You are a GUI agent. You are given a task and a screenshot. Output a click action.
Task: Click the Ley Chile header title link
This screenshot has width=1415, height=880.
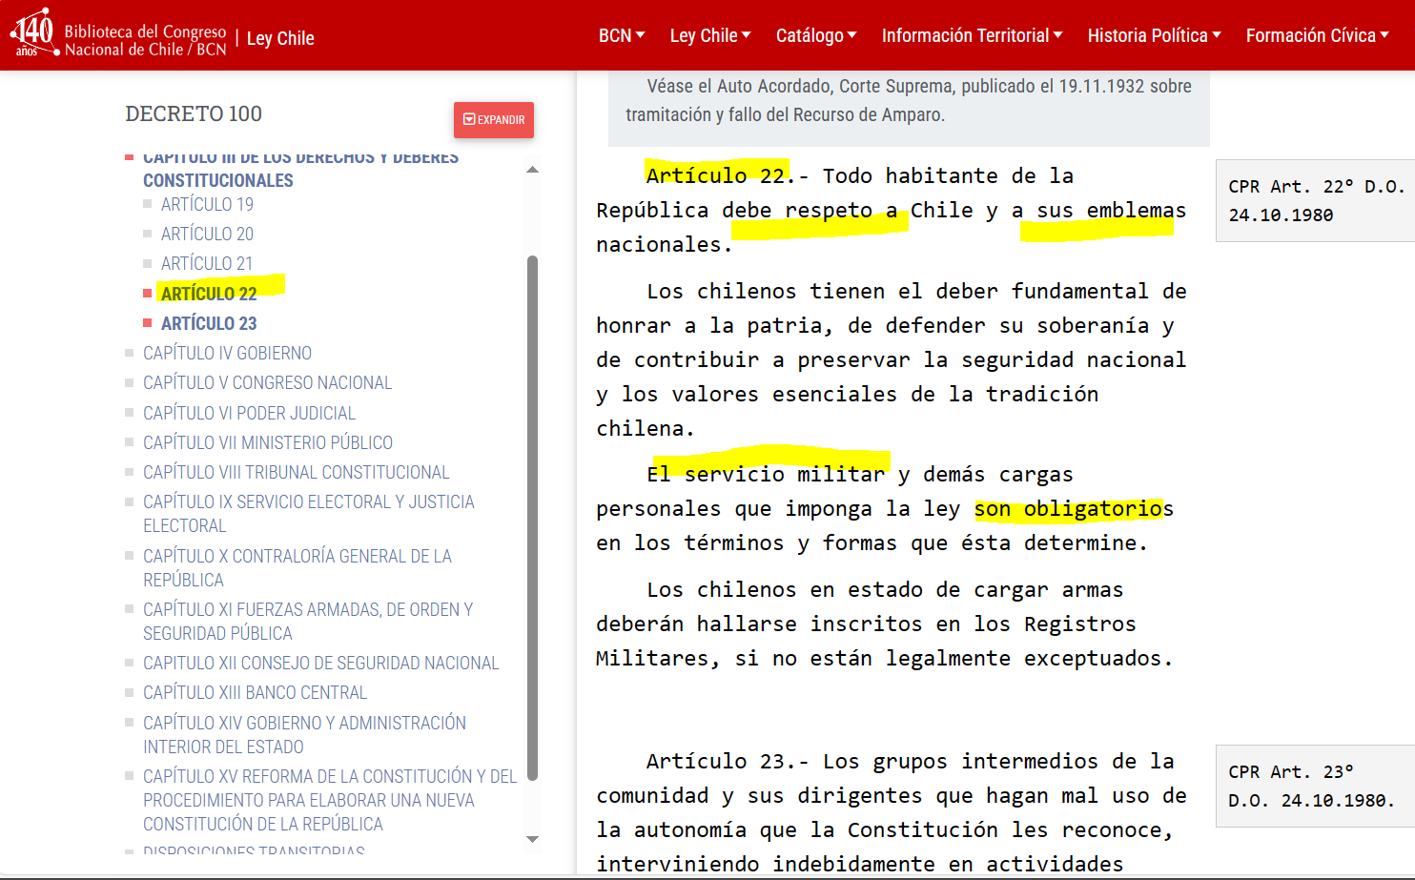pos(280,38)
